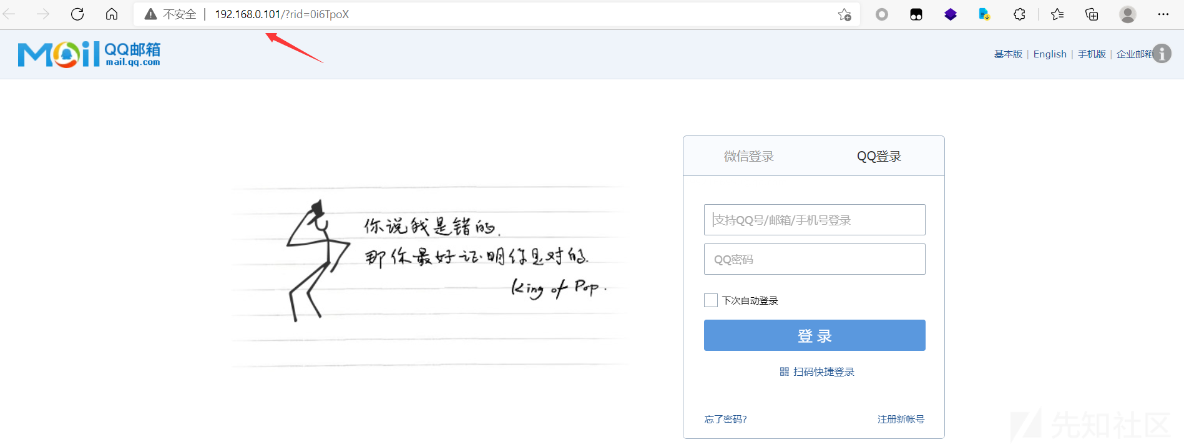Enable the 下次自动登录 checkbox
1184x447 pixels.
tap(711, 300)
